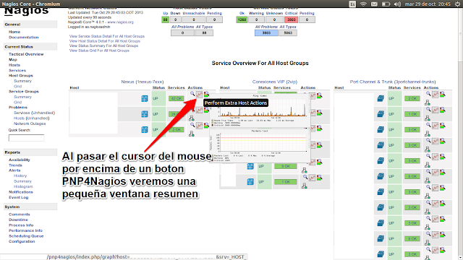Screen dimensions: 463x260
Task: Open View Service Status Detail For All Host Groups
Action: tap(107, 36)
